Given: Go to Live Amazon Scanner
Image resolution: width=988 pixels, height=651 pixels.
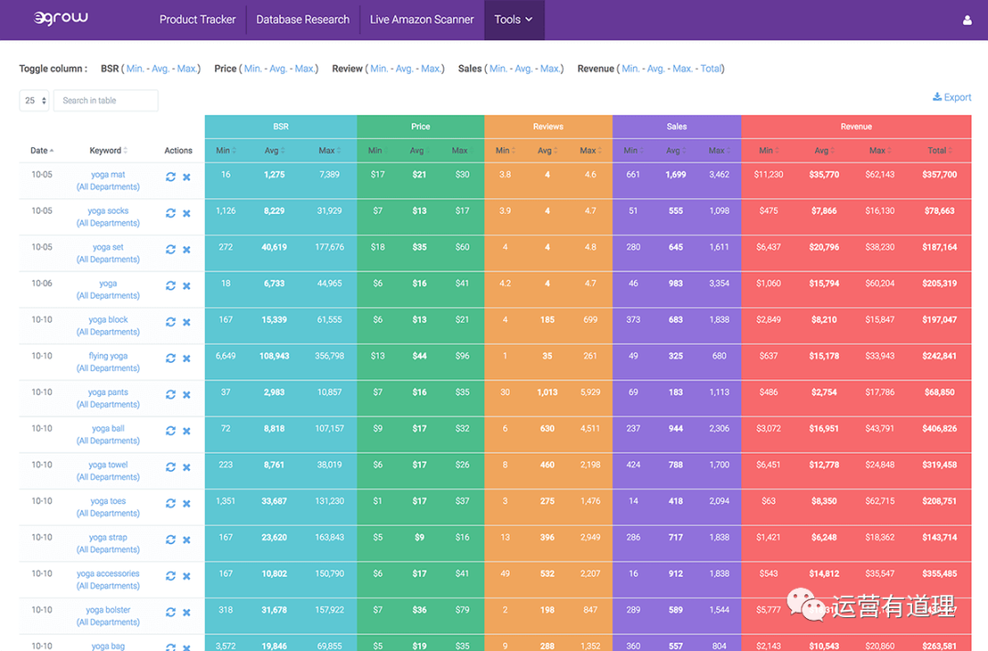Looking at the screenshot, I should [x=422, y=19].
